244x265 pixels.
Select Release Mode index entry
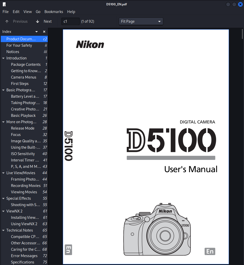(x=24, y=128)
